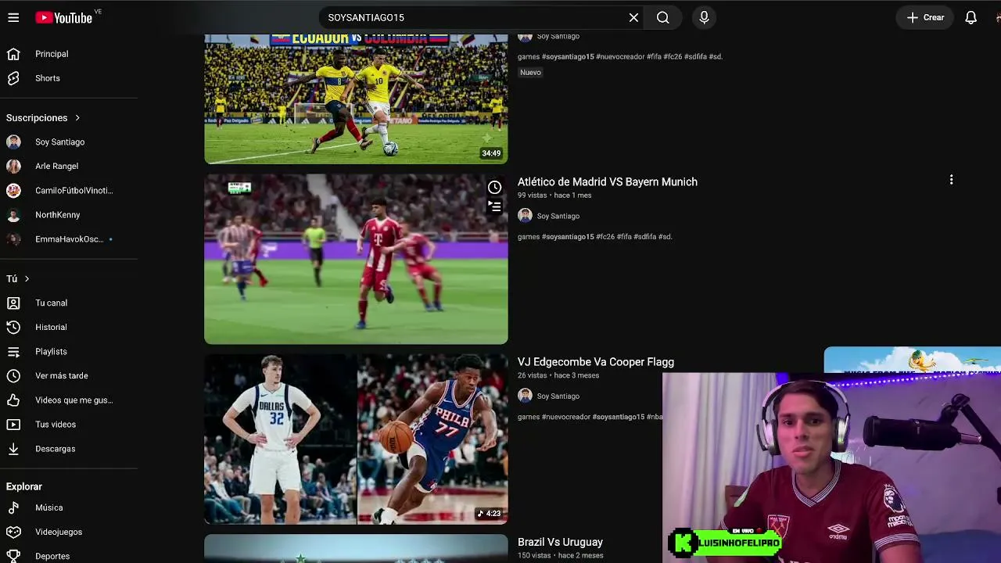
Task: Click the Nuevo badge
Action: [530, 73]
